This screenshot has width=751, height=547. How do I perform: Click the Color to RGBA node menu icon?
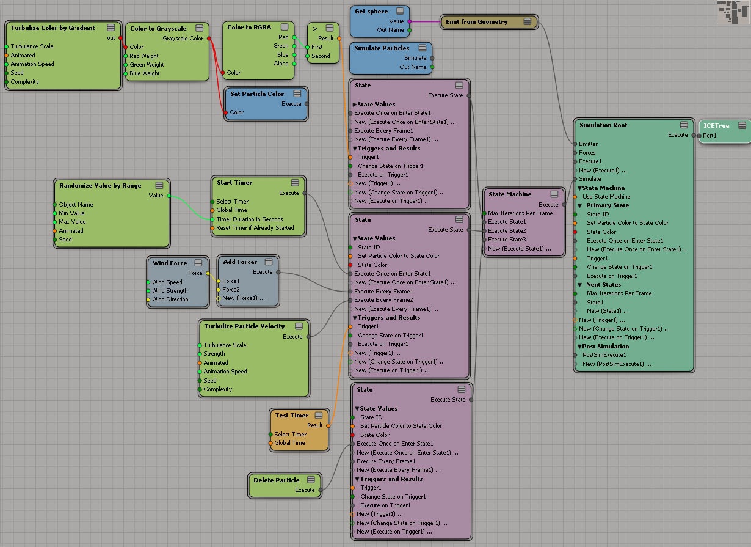pos(285,27)
